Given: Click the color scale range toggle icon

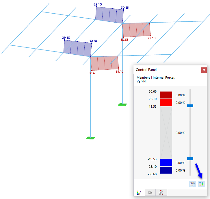Looking at the screenshot, I should [201, 184].
